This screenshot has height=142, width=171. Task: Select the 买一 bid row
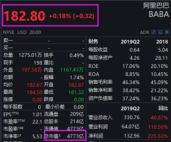(44, 48)
